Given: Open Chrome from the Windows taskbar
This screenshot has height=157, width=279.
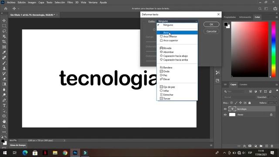Looking at the screenshot, I should [x=65, y=153].
